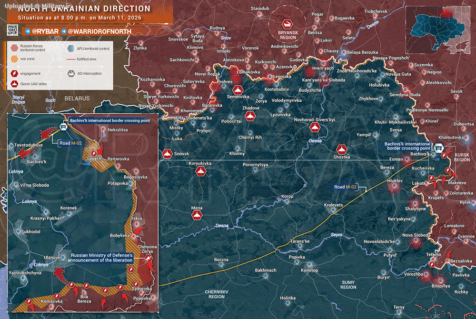Click the North Ukrainian Direction title
Image resolution: width=476 pixels, height=319 pixels.
pos(84,9)
